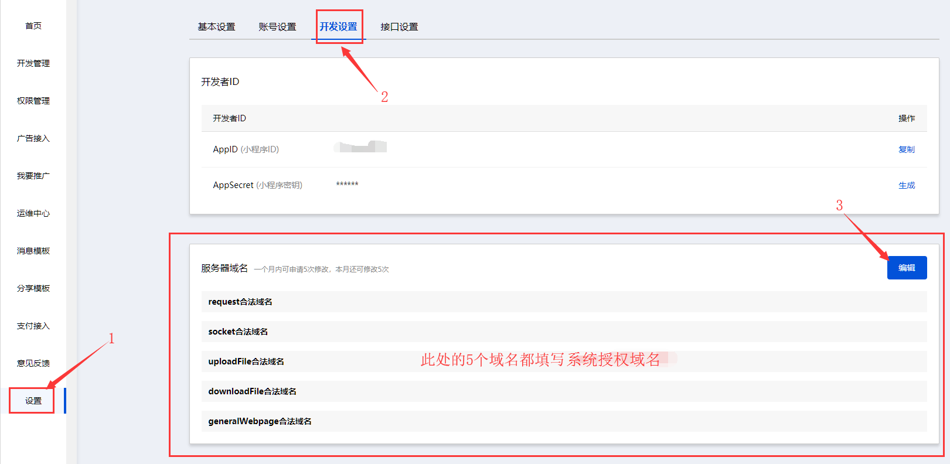Image resolution: width=950 pixels, height=464 pixels.
Task: Go to 运维中心 sidebar entry
Action: [x=33, y=213]
